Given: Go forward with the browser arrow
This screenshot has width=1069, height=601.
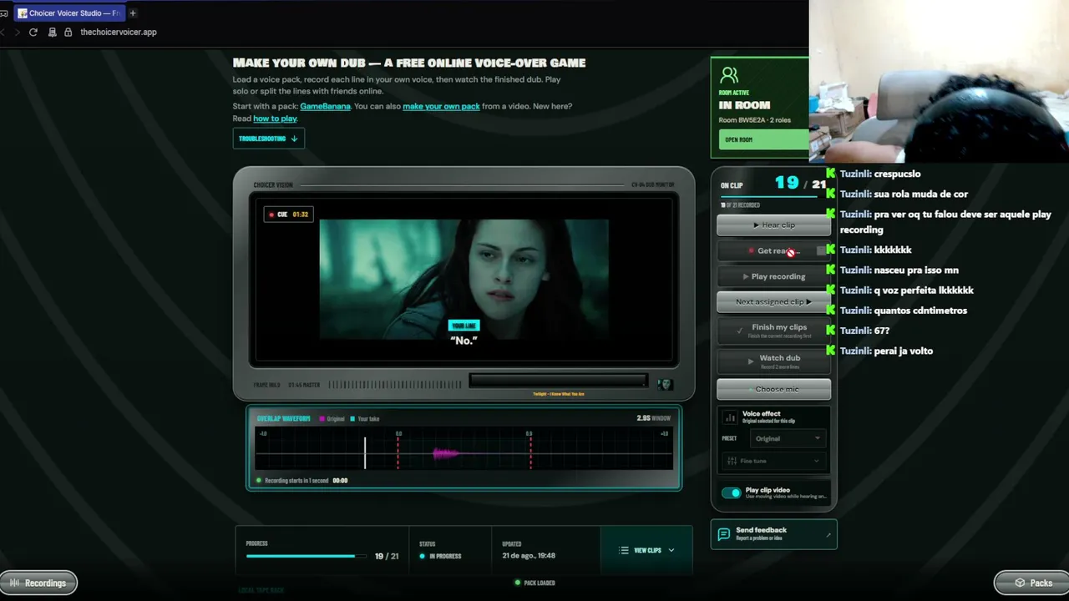Looking at the screenshot, I should pos(16,32).
